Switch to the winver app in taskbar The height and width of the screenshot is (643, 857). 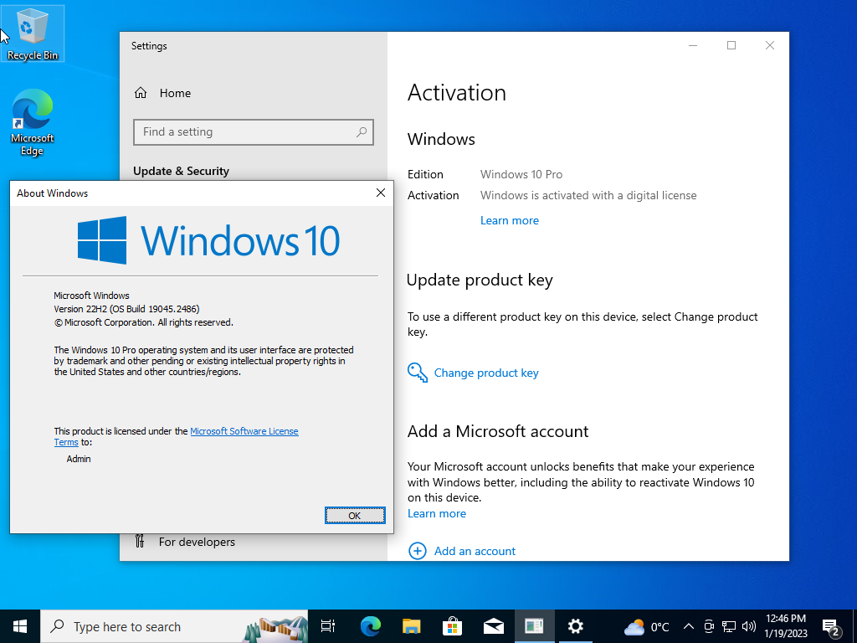pos(534,626)
